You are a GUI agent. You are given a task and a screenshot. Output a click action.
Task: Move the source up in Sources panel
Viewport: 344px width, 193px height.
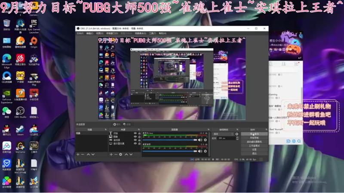point(126,154)
